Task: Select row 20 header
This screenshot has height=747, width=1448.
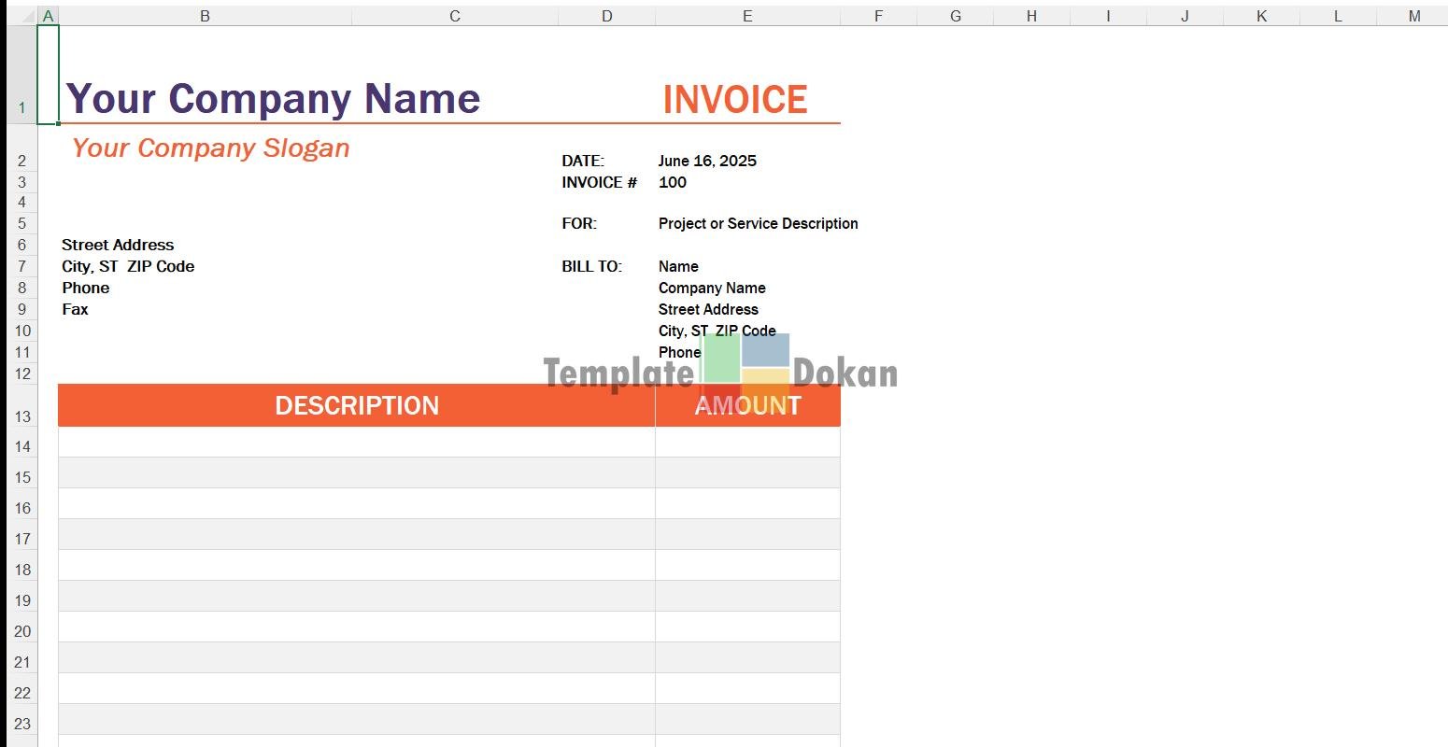Action: pyautogui.click(x=22, y=631)
